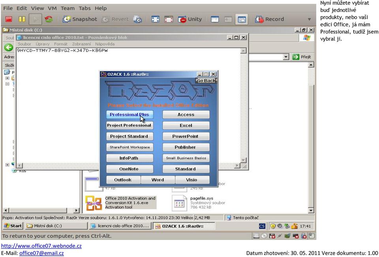
Task: Select Small Business Basics edition
Action: (x=186, y=158)
